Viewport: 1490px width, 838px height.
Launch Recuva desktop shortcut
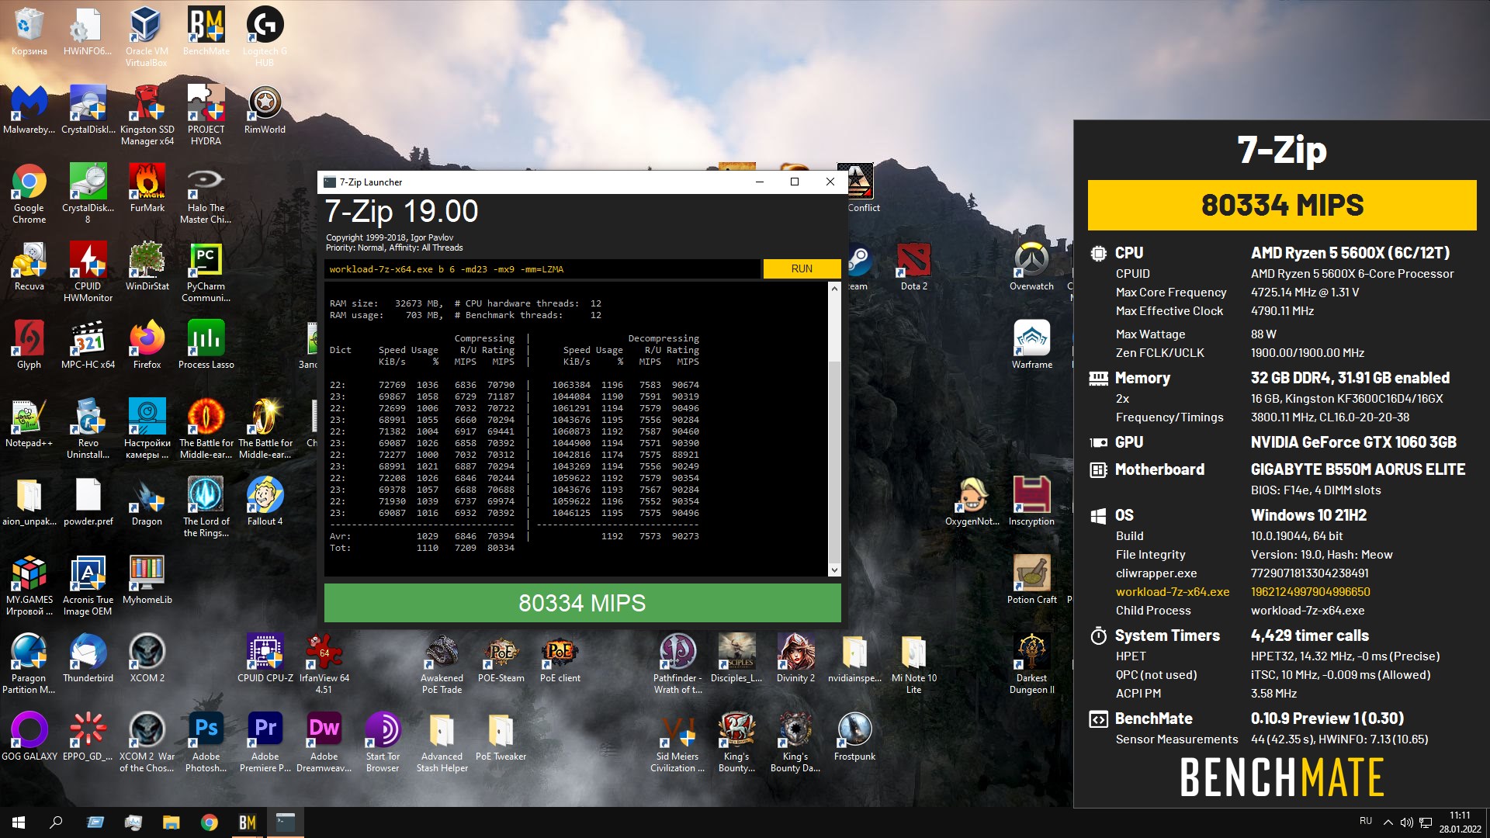tap(29, 266)
